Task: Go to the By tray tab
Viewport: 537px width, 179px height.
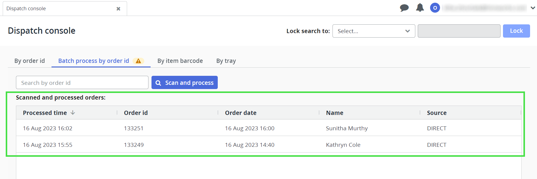Action: click(x=226, y=61)
